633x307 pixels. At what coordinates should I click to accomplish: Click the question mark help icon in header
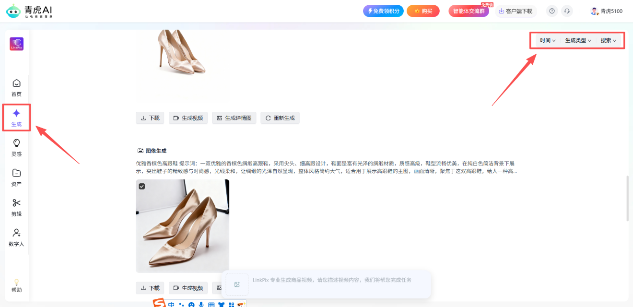click(x=552, y=11)
